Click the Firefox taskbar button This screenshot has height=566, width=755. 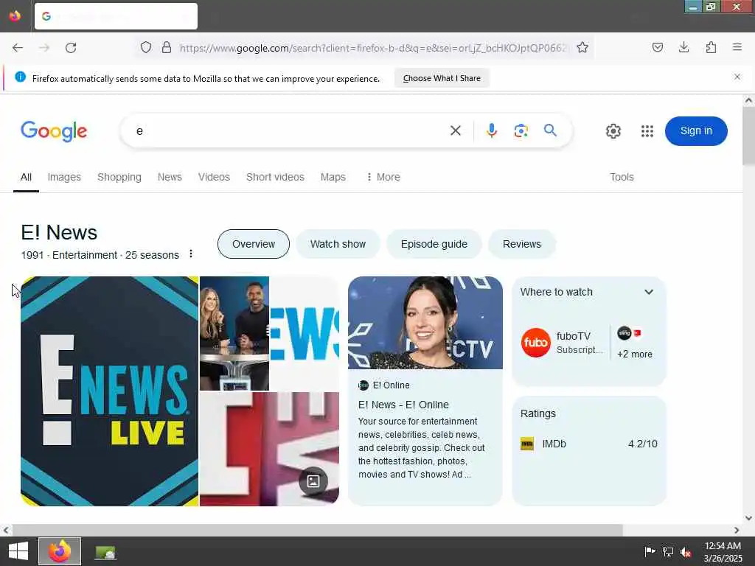pos(60,551)
